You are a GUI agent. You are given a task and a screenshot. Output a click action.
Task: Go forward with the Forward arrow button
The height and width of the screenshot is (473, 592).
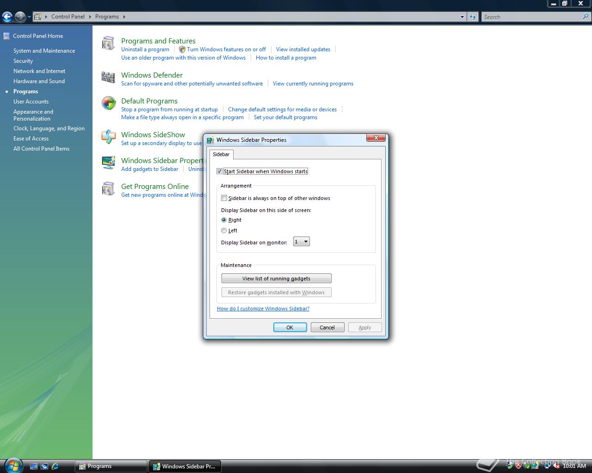(20, 17)
